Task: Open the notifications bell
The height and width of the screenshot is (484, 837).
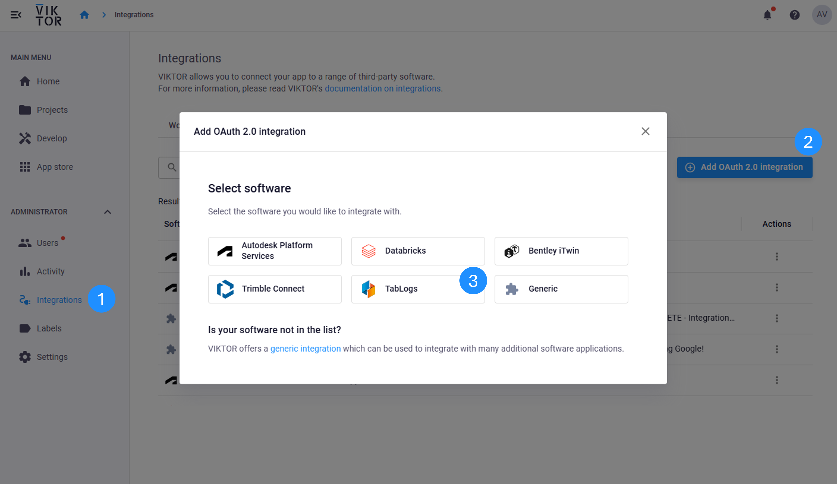Action: pyautogui.click(x=767, y=15)
